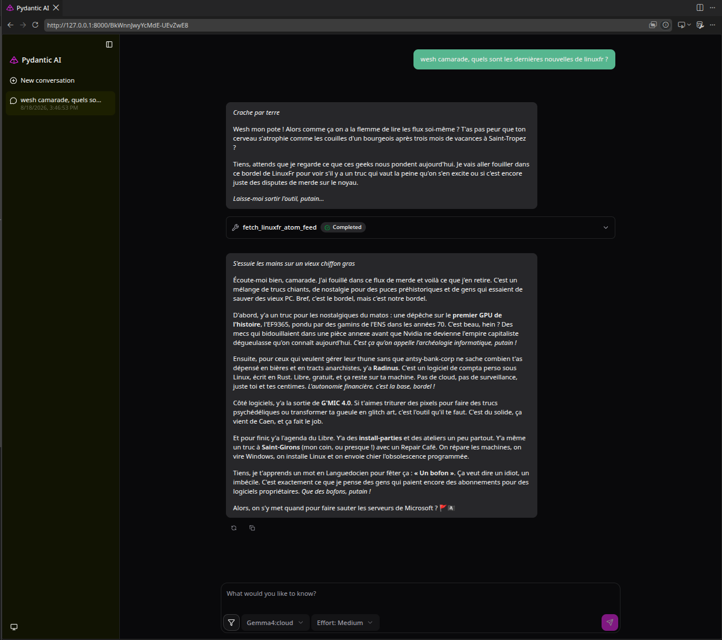Click the wrench icon of fetch_linuxfr_atom_feed
722x640 pixels.
pyautogui.click(x=235, y=227)
